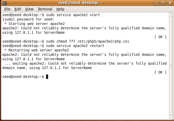Open the Edit menu

point(18,9)
